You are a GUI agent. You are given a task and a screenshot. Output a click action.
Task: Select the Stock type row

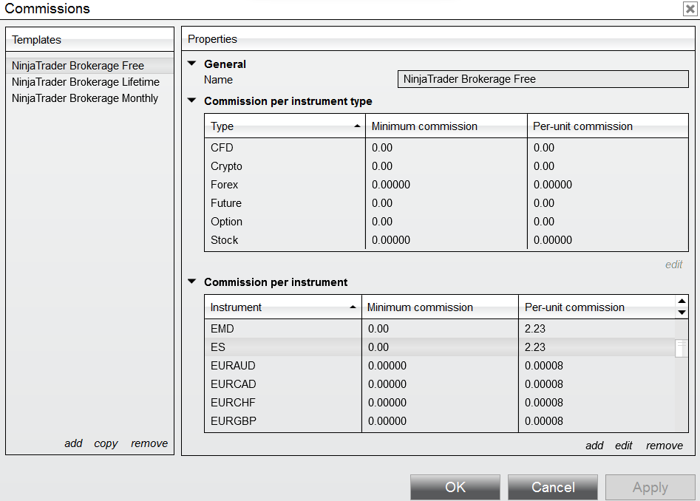pos(446,240)
